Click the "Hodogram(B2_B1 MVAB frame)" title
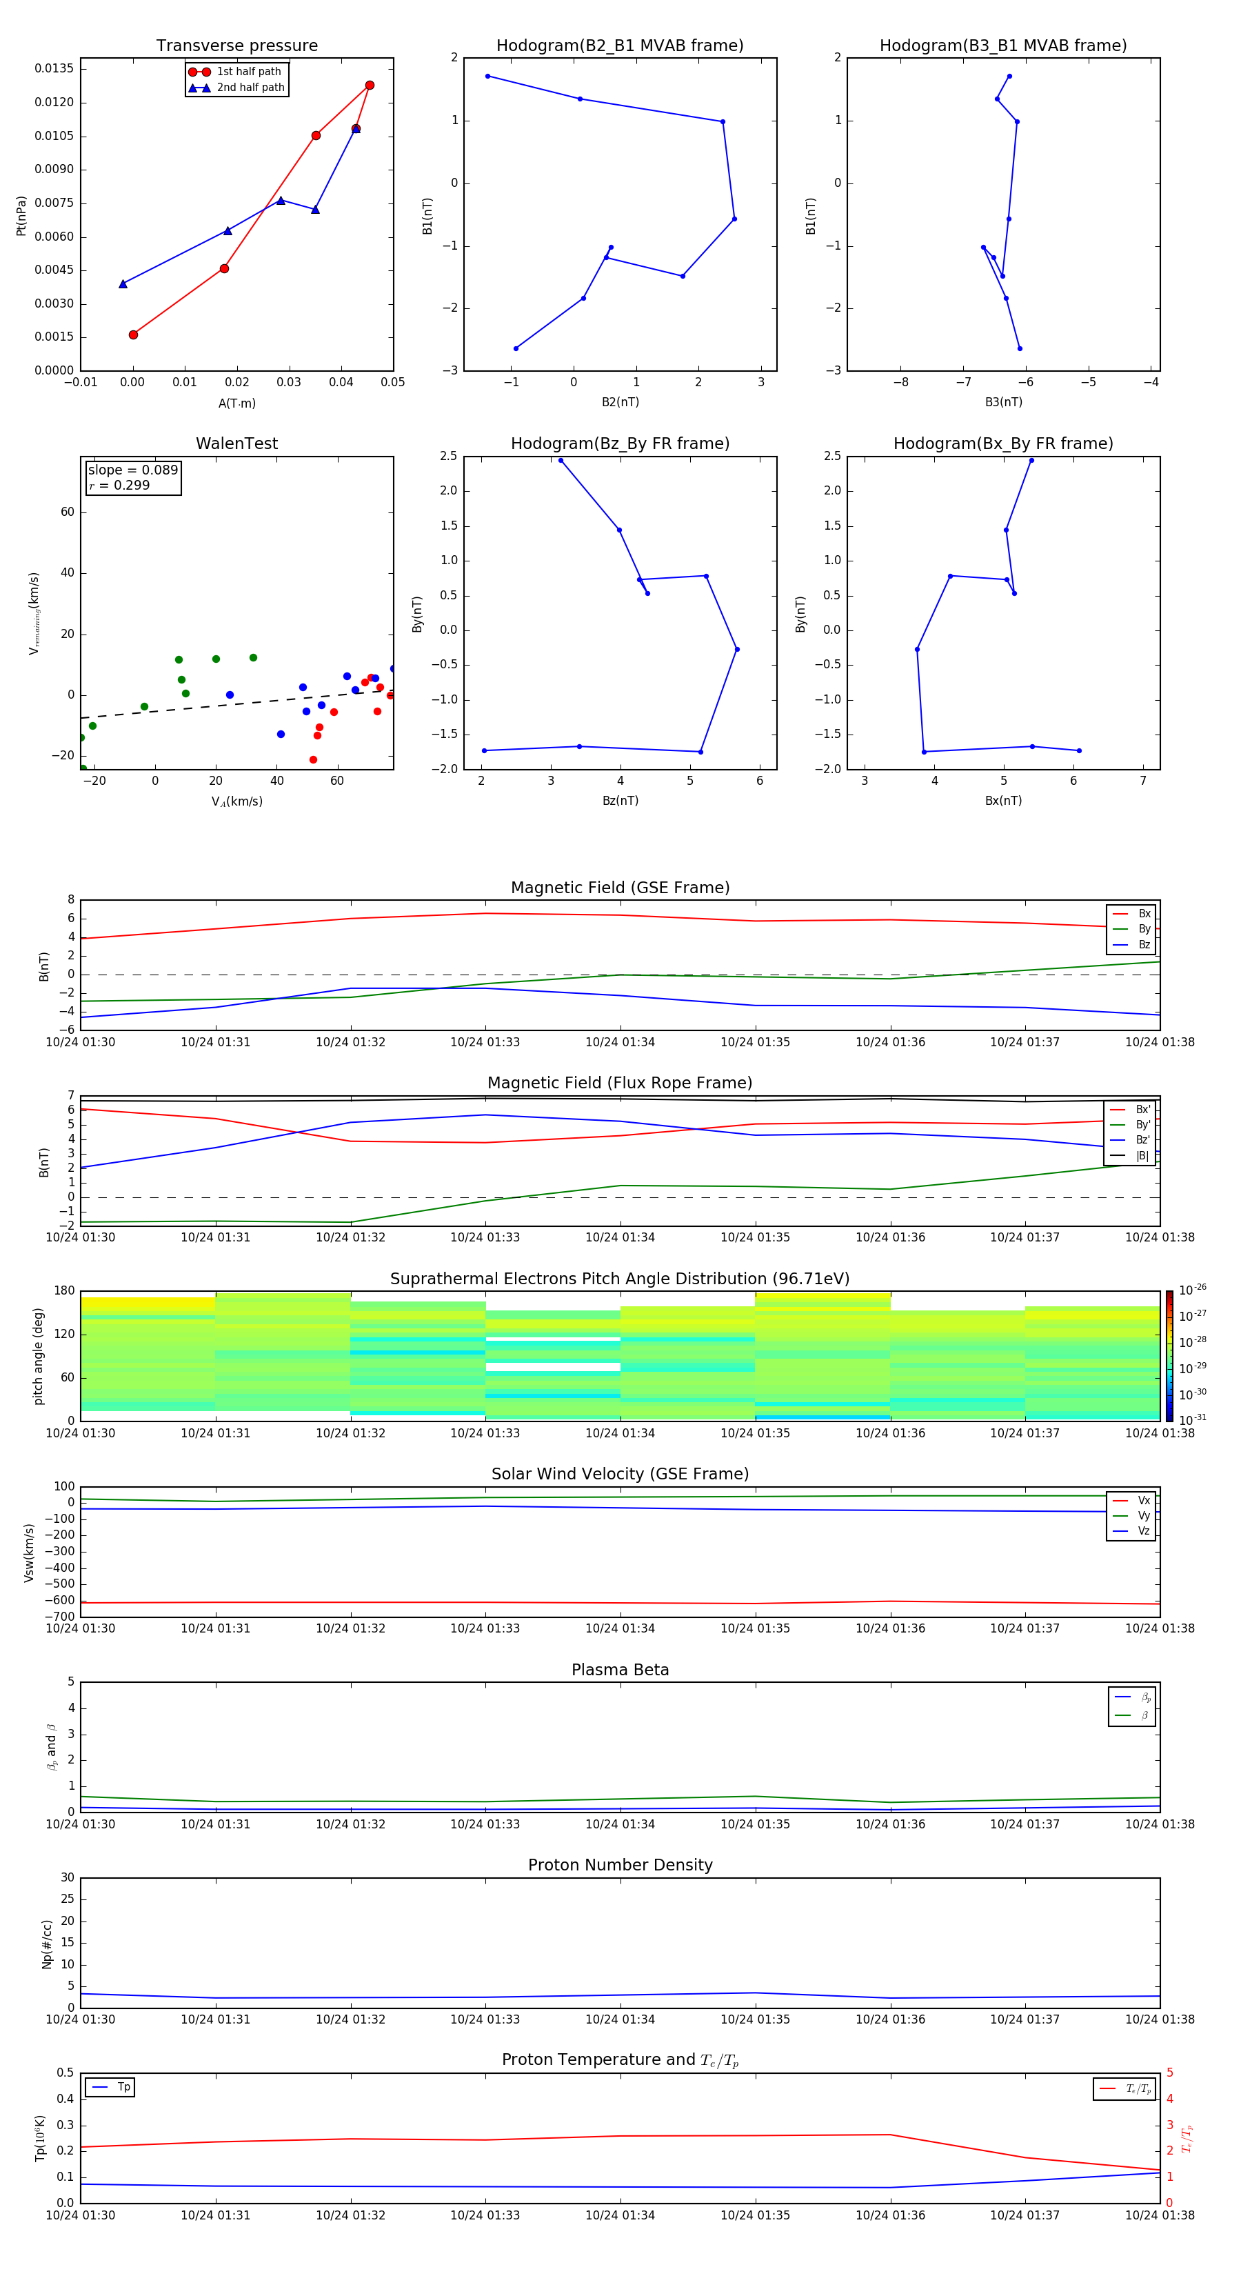This screenshot has height=2276, width=1241. pos(620,46)
